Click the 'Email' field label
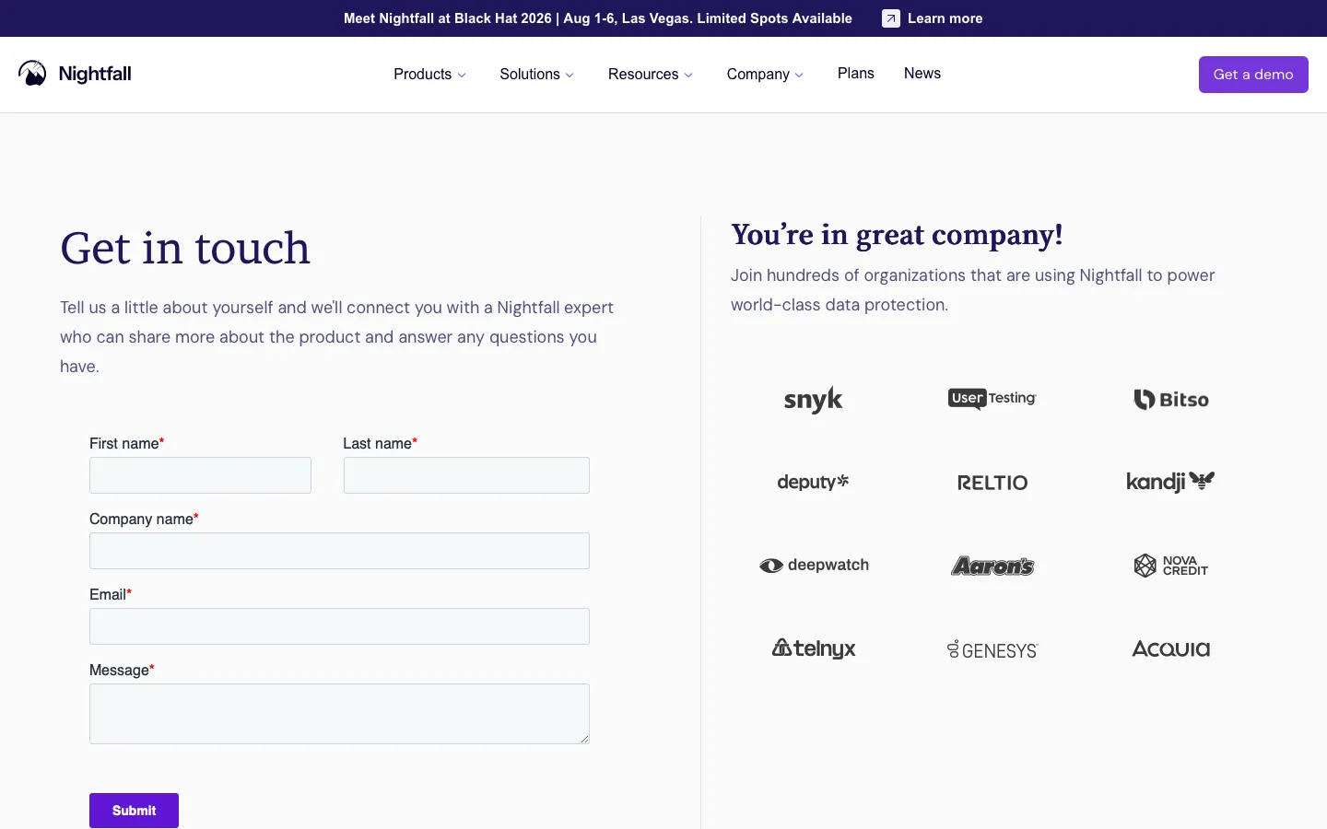1327x829 pixels. (x=111, y=594)
